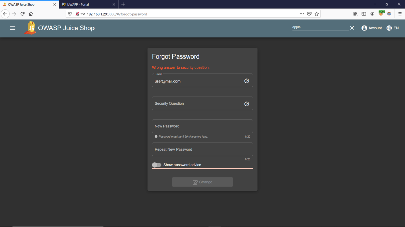
Task: Open the Account menu
Action: click(x=372, y=28)
